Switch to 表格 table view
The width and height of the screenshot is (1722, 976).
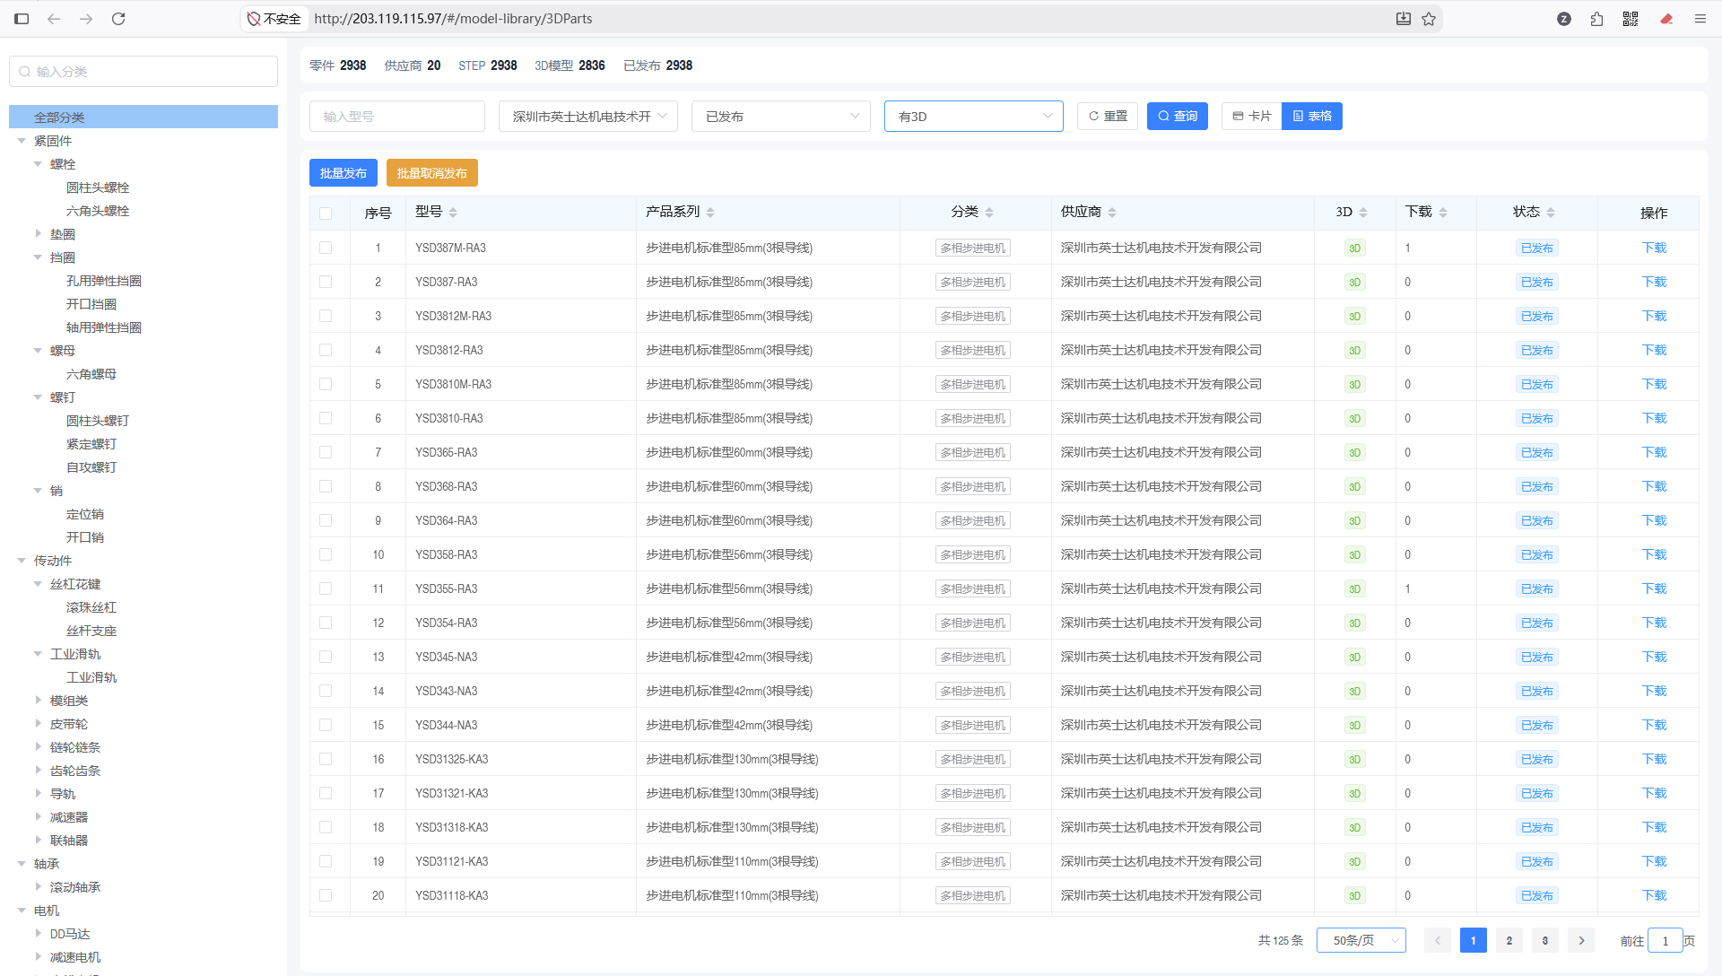tap(1312, 117)
